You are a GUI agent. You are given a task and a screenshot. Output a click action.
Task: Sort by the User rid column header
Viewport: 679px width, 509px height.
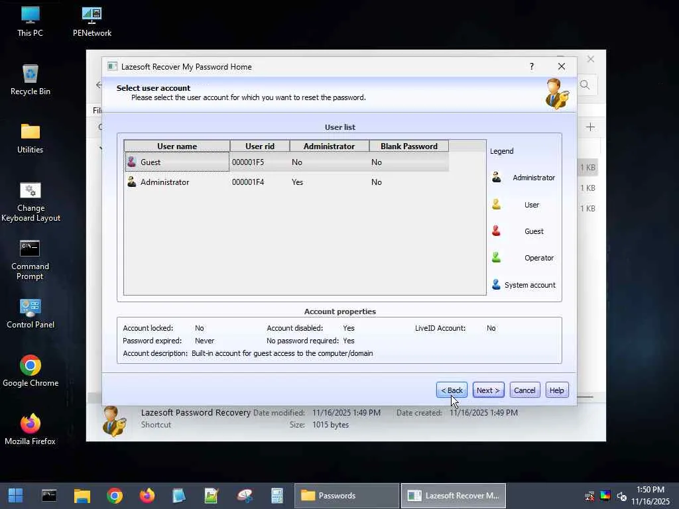coord(260,146)
